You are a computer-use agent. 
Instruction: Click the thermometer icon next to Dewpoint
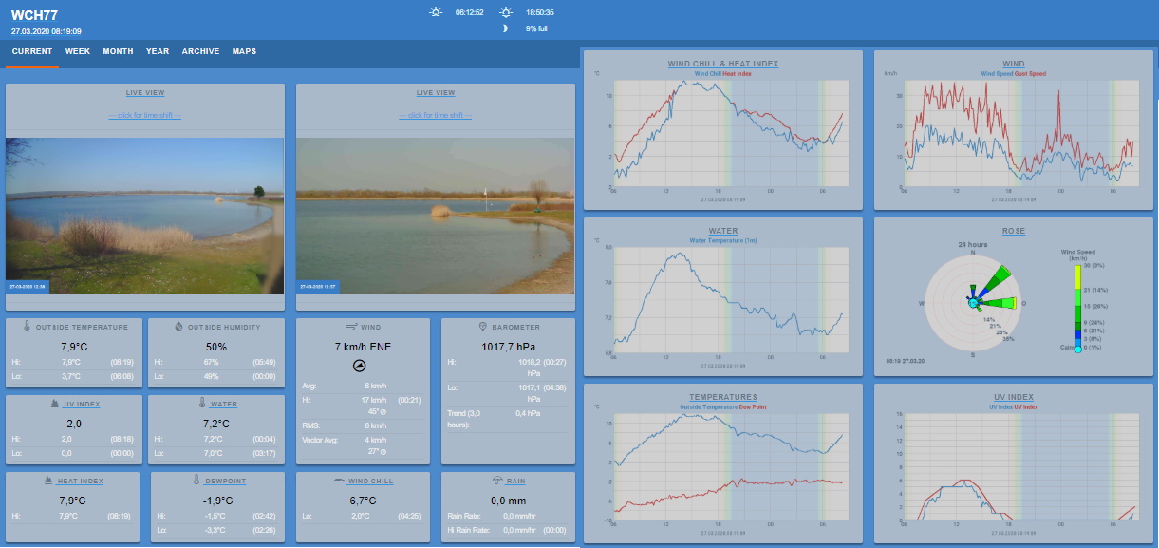(x=196, y=481)
